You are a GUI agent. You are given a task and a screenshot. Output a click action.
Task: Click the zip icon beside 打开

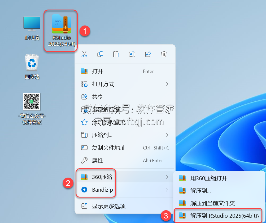click(84, 71)
